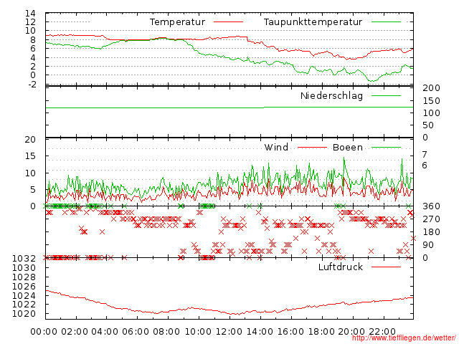Click the 06:00 time axis label
The width and height of the screenshot is (459, 344).
pyautogui.click(x=136, y=332)
